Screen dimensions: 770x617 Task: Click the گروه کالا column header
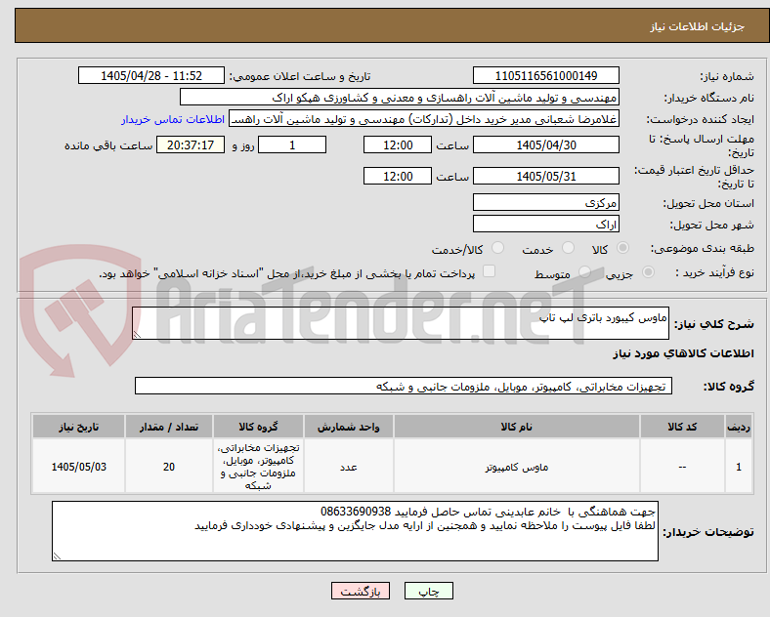tap(258, 427)
